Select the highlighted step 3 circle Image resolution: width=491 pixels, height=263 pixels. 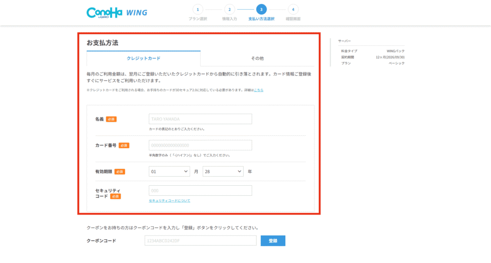click(x=261, y=9)
